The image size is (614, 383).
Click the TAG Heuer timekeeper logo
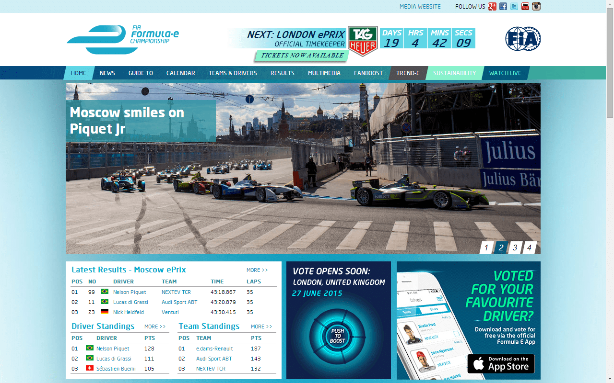tap(363, 41)
